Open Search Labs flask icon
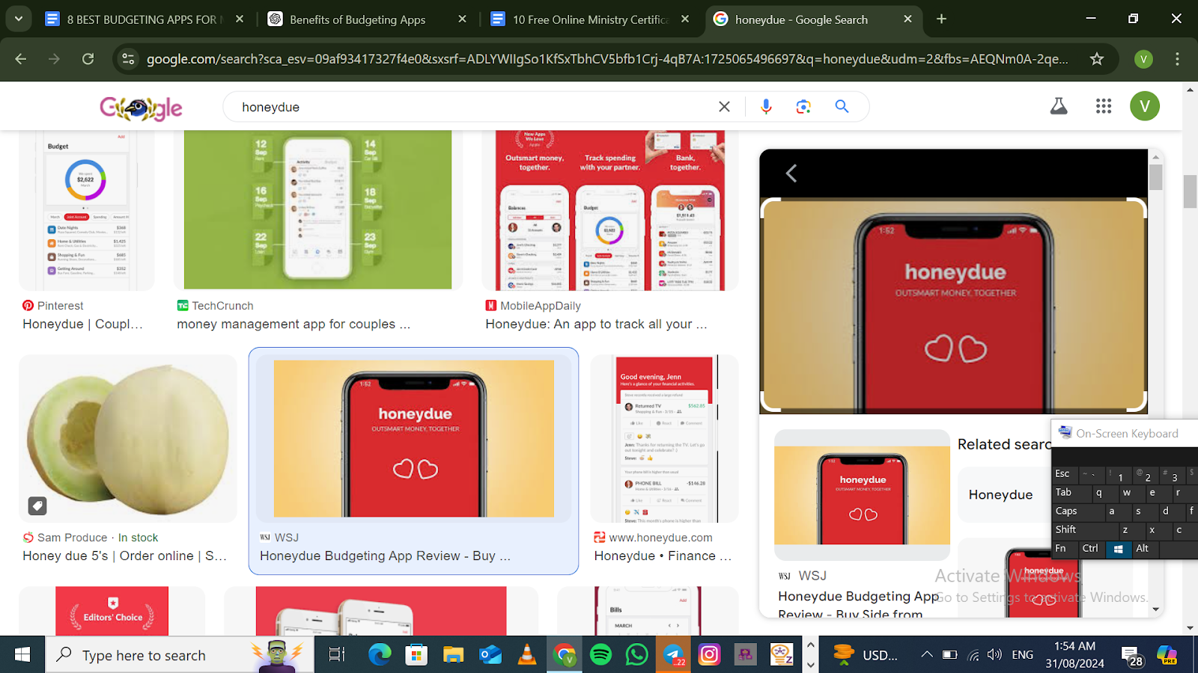1198x673 pixels. tap(1059, 106)
